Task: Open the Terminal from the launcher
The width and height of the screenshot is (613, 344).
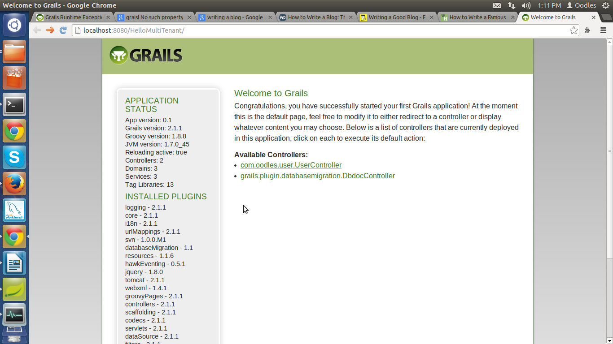Action: coord(14,104)
